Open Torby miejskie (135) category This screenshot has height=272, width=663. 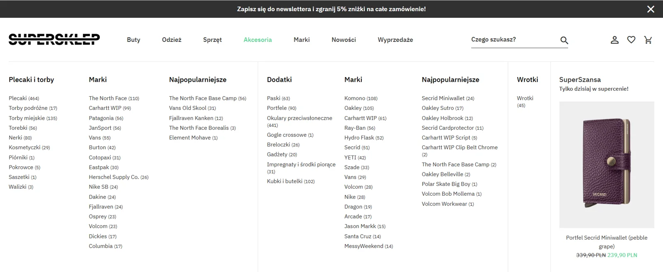[33, 118]
